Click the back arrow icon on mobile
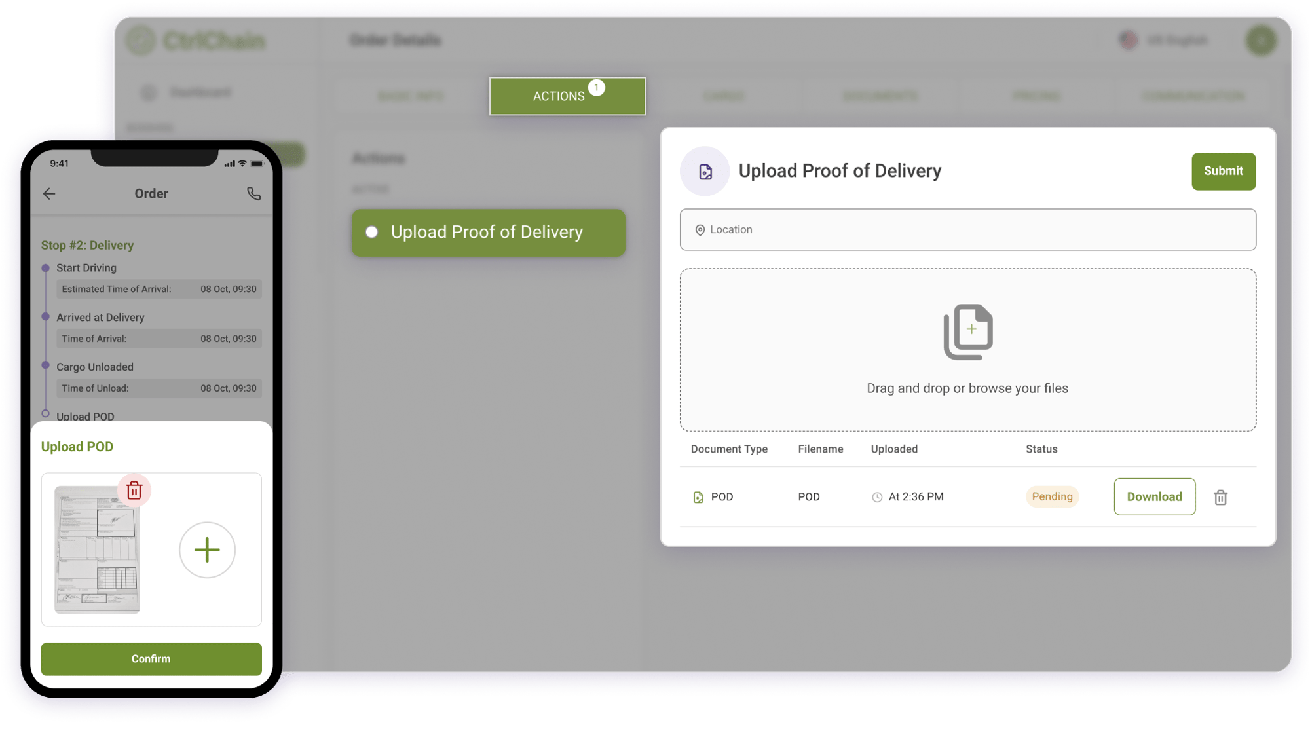This screenshot has height=729, width=1310. pos(50,192)
